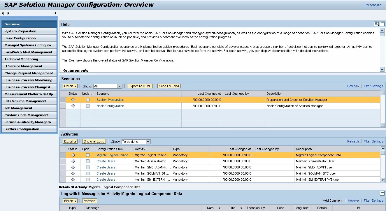This screenshot has width=386, height=211.
Task: Open System Preparation in the sidebar
Action: click(x=29, y=31)
